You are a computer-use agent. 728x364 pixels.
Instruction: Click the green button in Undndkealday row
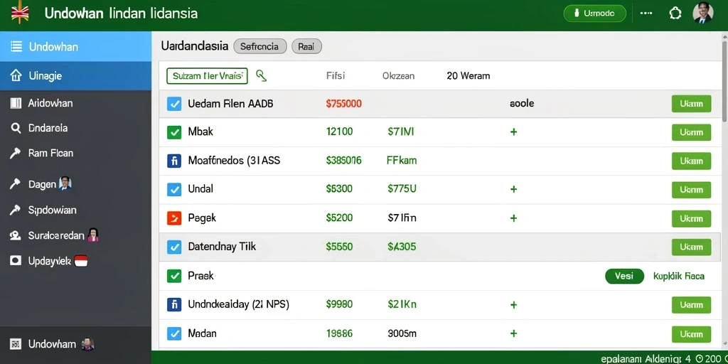pos(691,305)
